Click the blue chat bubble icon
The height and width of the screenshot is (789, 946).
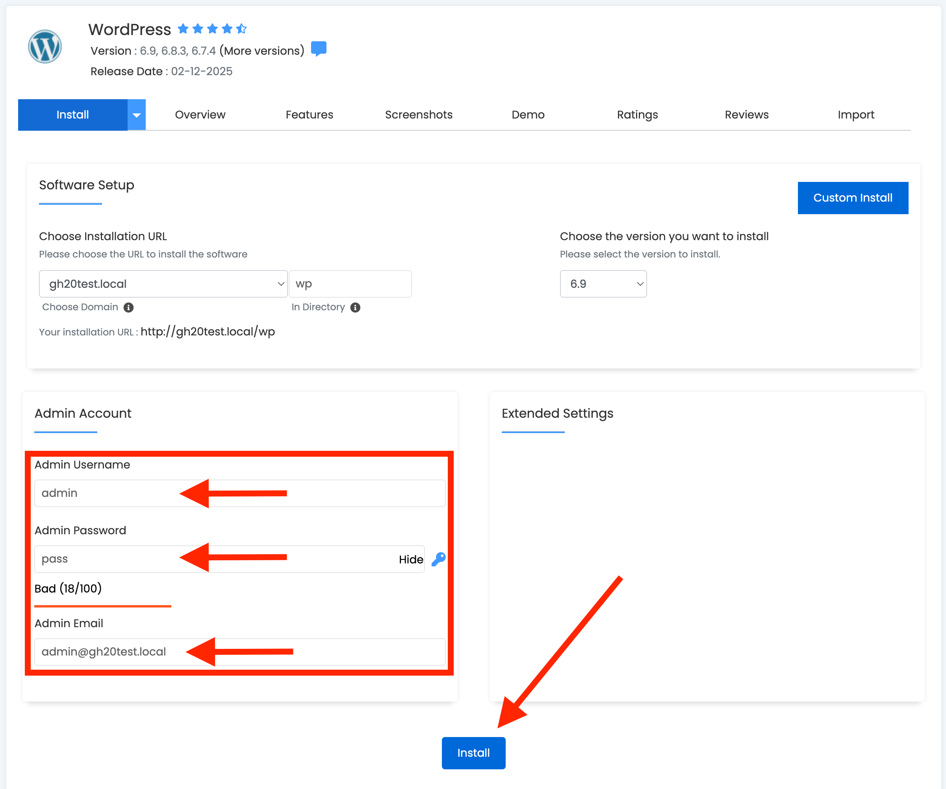[x=319, y=48]
